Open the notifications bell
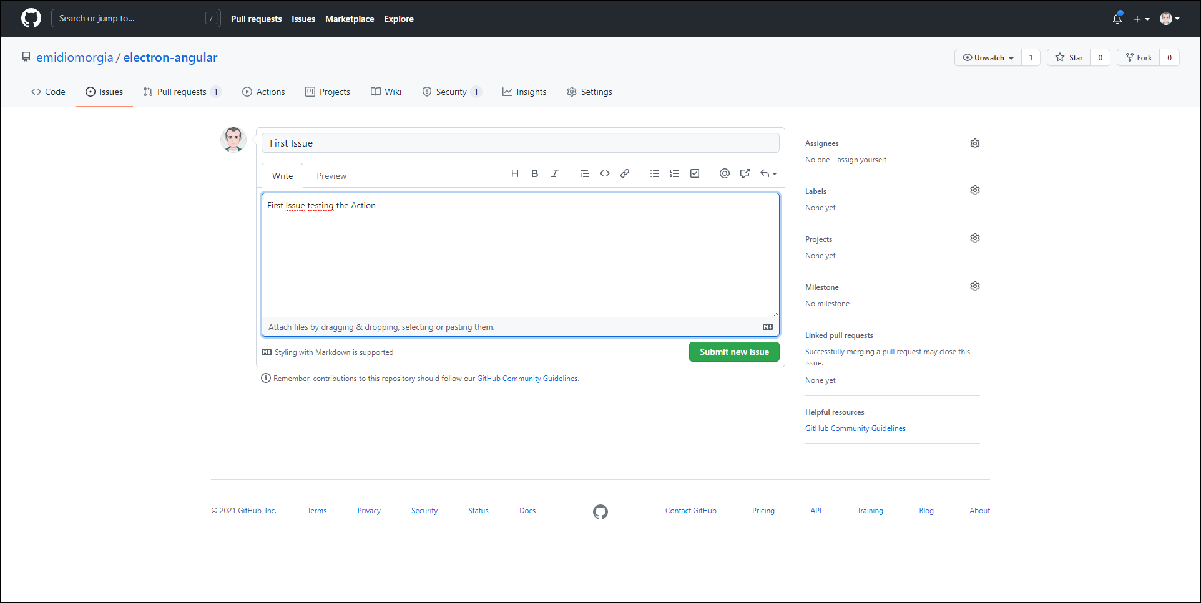This screenshot has height=603, width=1201. (x=1117, y=19)
